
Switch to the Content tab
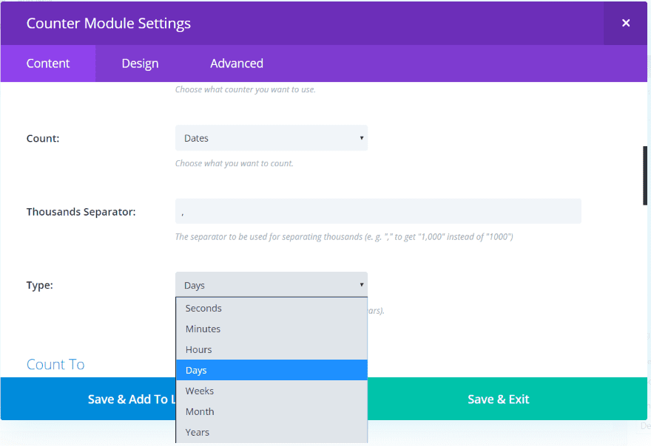coord(48,64)
